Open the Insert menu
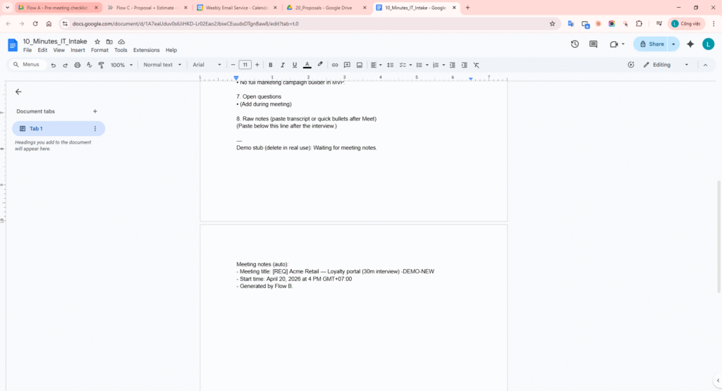This screenshot has width=722, height=391. (x=78, y=51)
